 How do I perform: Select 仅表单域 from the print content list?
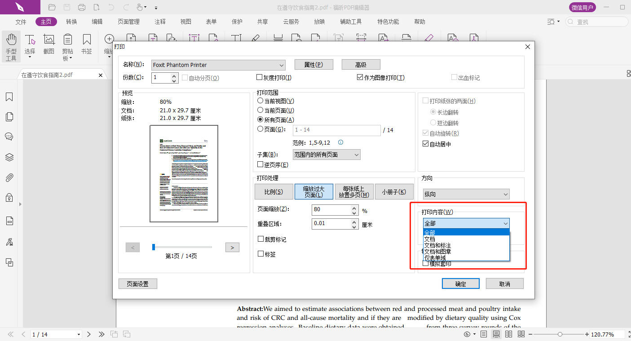[435, 257]
